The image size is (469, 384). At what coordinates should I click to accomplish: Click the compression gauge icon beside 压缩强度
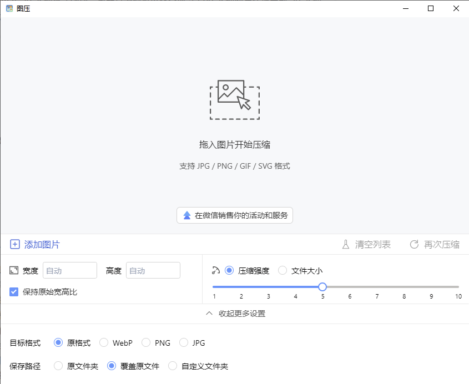(216, 271)
